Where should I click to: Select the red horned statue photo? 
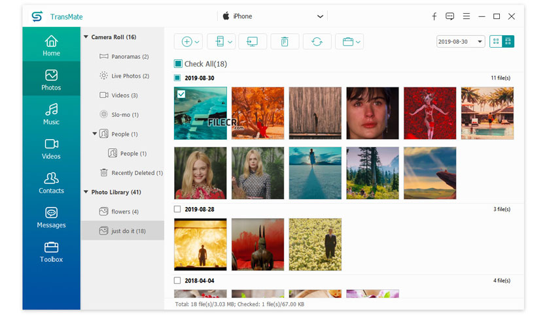click(258, 244)
